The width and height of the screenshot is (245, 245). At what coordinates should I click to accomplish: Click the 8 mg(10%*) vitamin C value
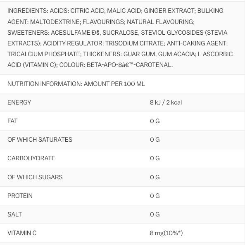pyautogui.click(x=166, y=233)
